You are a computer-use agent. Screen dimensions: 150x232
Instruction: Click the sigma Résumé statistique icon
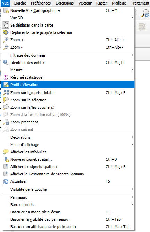(x=6, y=77)
